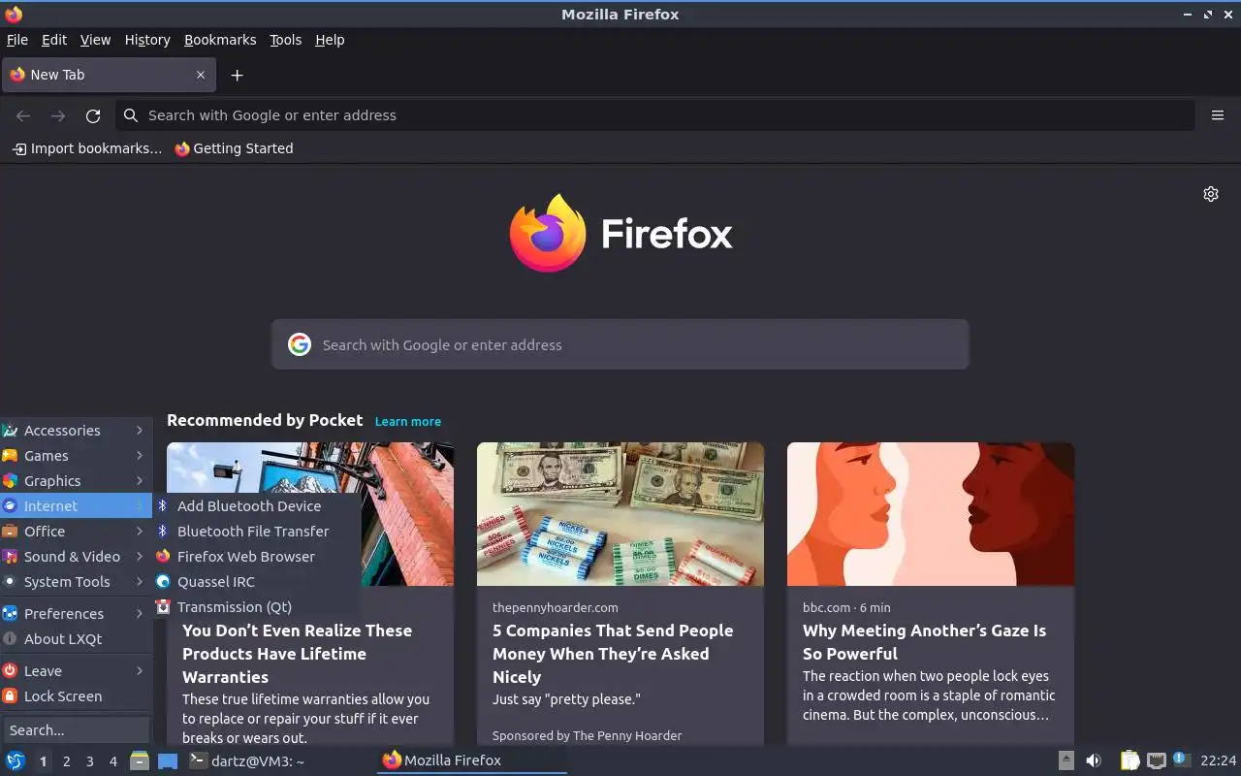Select Lock Screen in the menu
Image resolution: width=1241 pixels, height=776 pixels.
(76, 696)
